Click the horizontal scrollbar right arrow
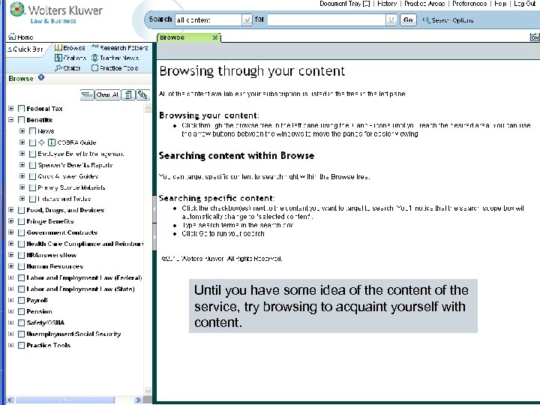This screenshot has height=405, width=540. 138,400
